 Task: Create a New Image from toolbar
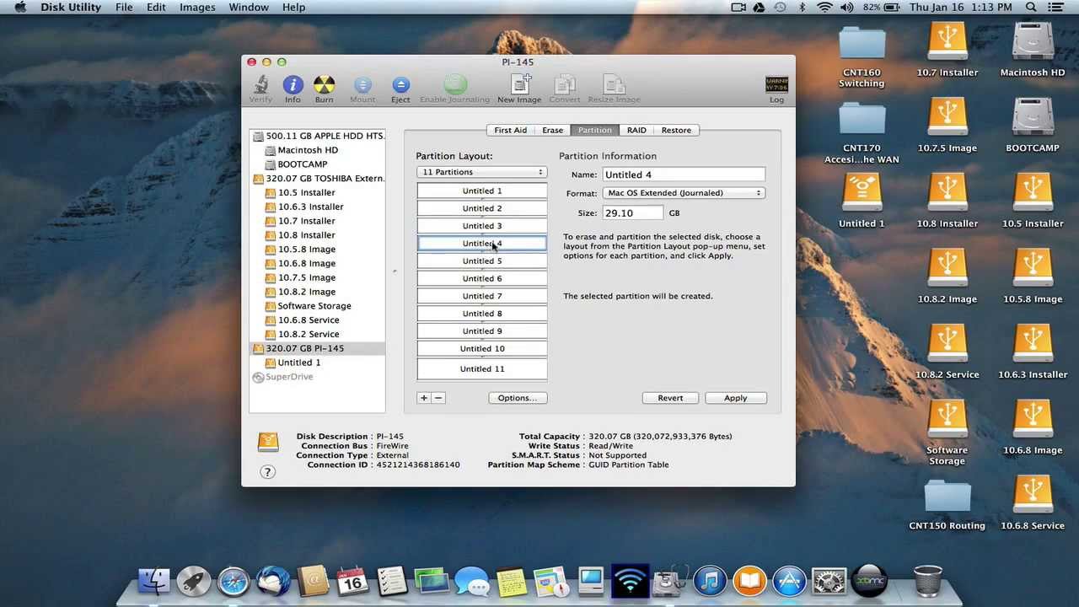[x=519, y=89]
